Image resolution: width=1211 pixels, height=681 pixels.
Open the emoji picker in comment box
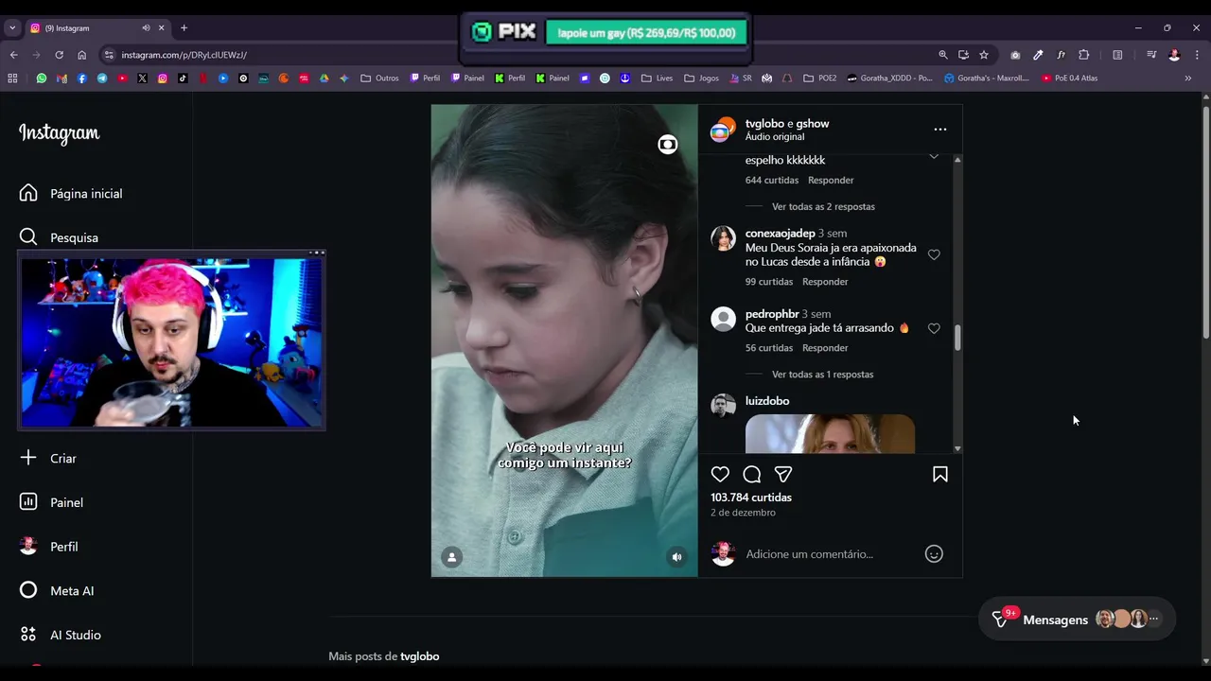click(934, 554)
